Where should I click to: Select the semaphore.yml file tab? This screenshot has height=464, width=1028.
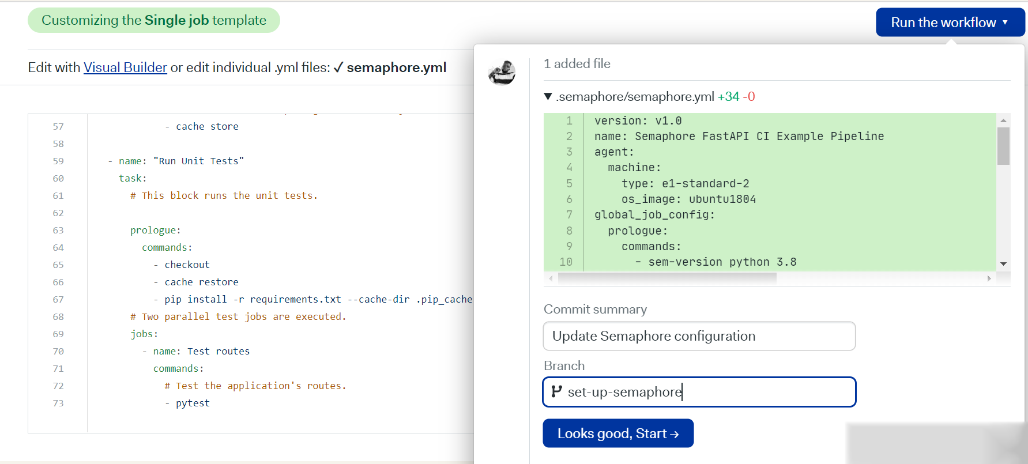[x=390, y=67]
